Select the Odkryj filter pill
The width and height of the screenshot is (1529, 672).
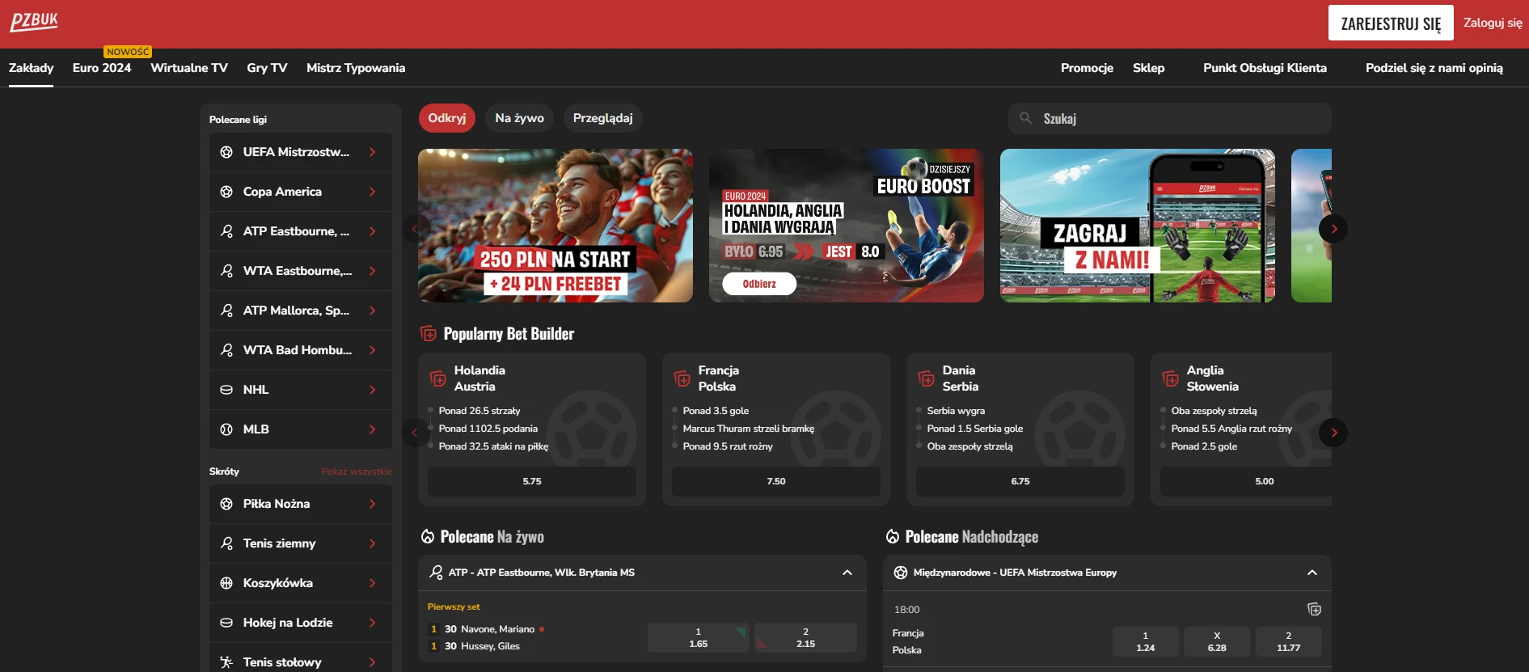click(x=446, y=118)
